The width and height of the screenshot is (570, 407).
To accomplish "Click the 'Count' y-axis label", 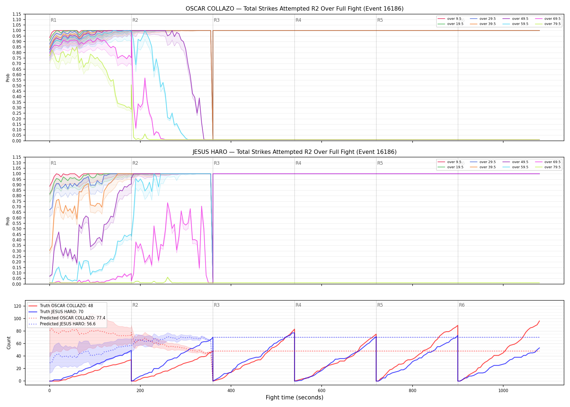I will tap(9, 343).
